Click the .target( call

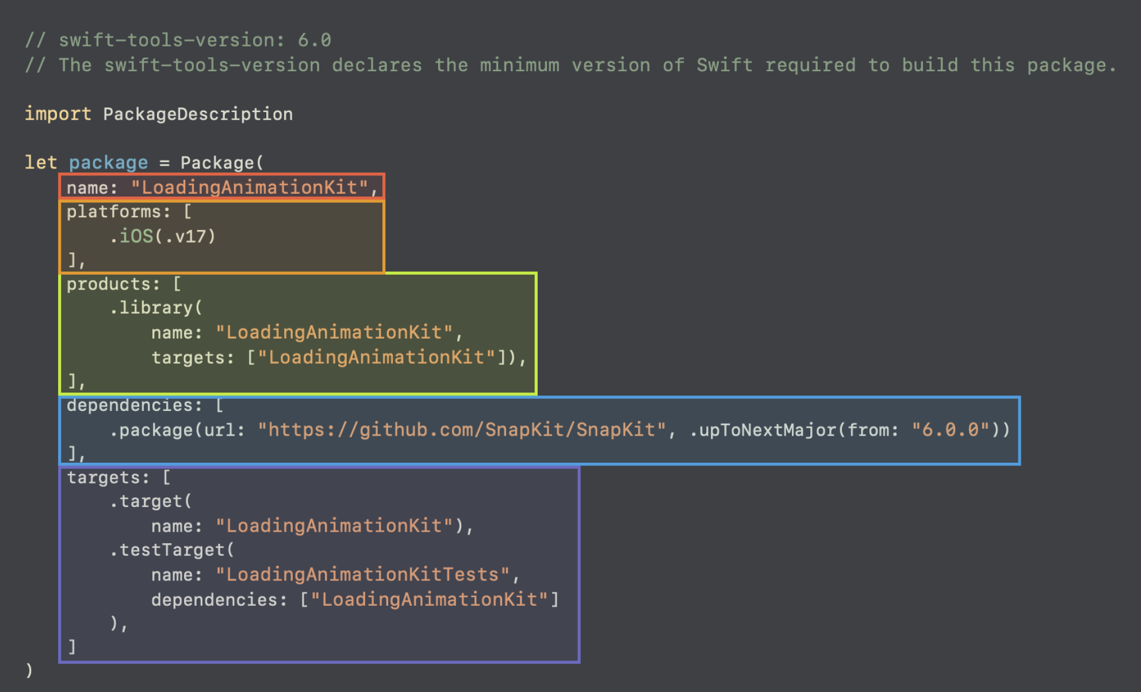pos(151,502)
